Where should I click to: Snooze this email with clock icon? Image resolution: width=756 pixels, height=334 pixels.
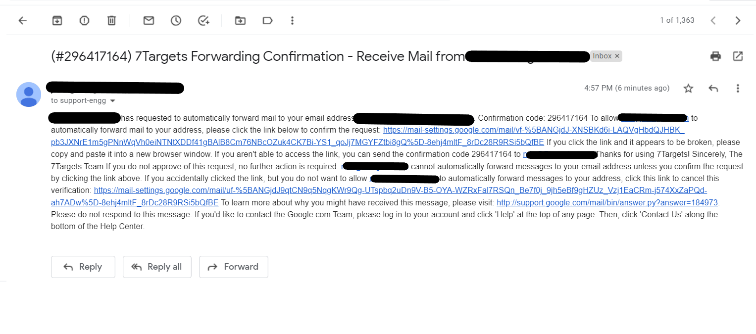(176, 20)
